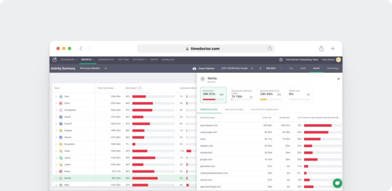Open a new browser tab
Image resolution: width=392 pixels, height=191 pixels.
[x=333, y=49]
